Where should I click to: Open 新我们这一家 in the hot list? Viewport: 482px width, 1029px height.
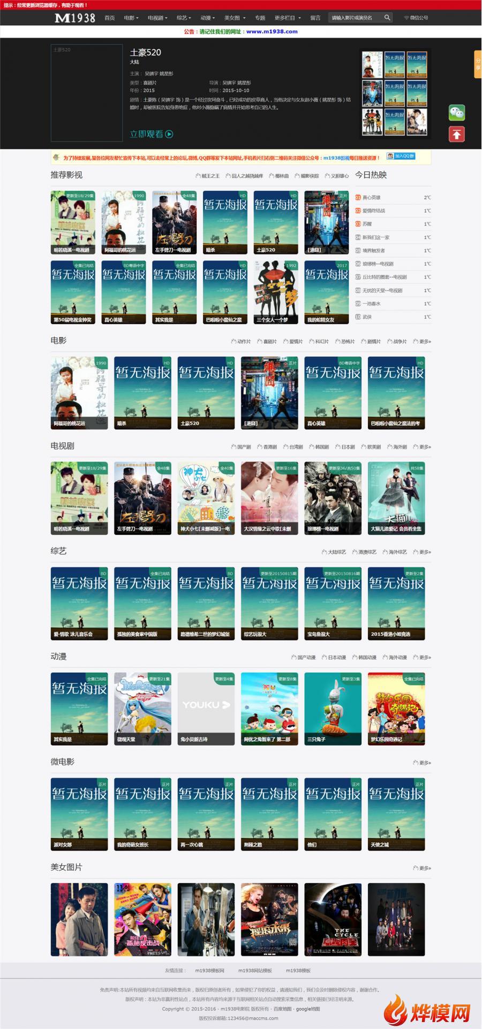click(376, 237)
